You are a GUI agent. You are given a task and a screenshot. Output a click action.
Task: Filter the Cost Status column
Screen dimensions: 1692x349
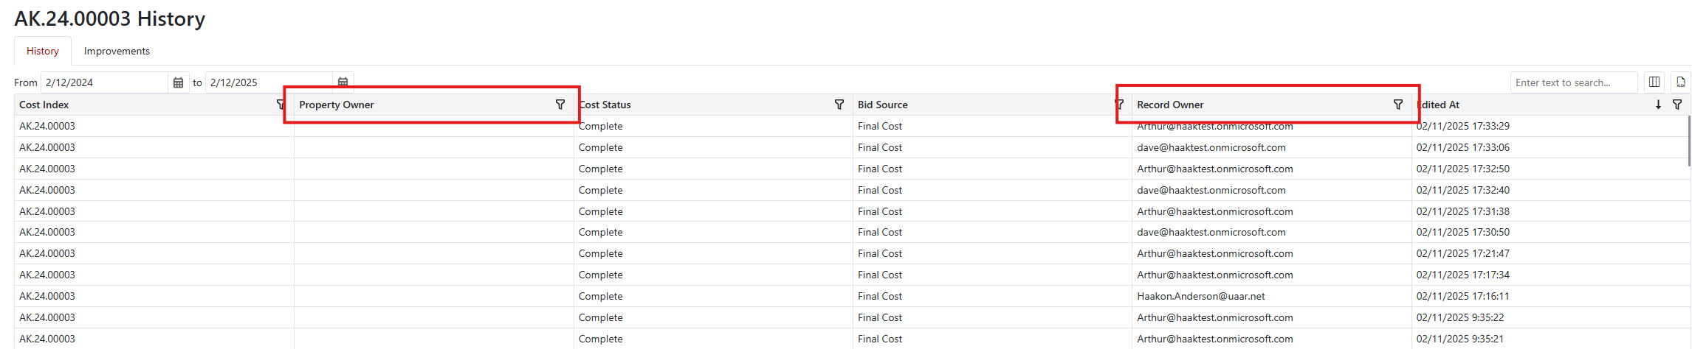point(839,105)
